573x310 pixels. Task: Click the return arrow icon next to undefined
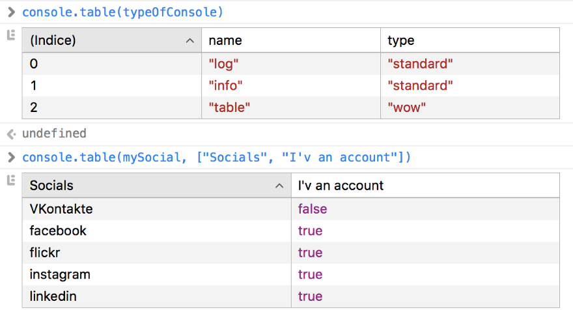[x=10, y=134]
